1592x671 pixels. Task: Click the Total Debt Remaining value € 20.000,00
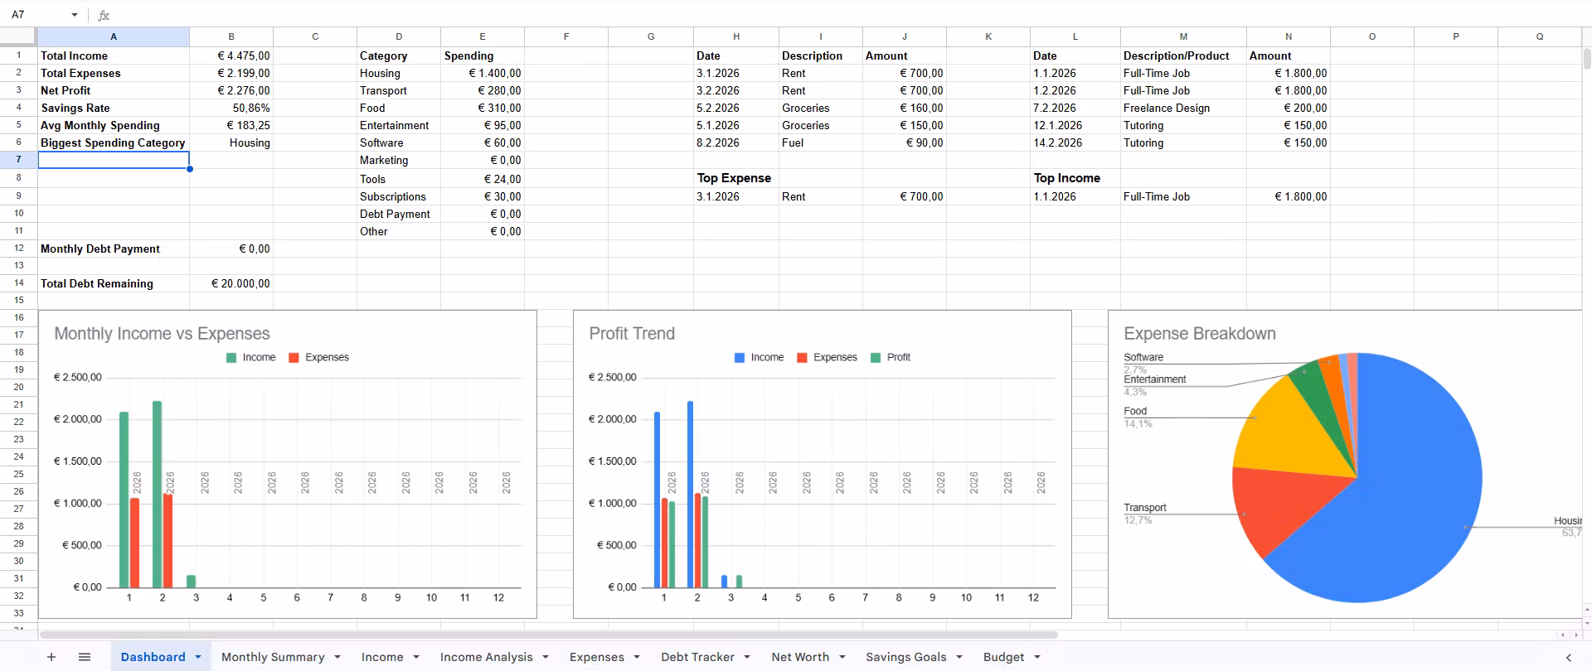231,283
